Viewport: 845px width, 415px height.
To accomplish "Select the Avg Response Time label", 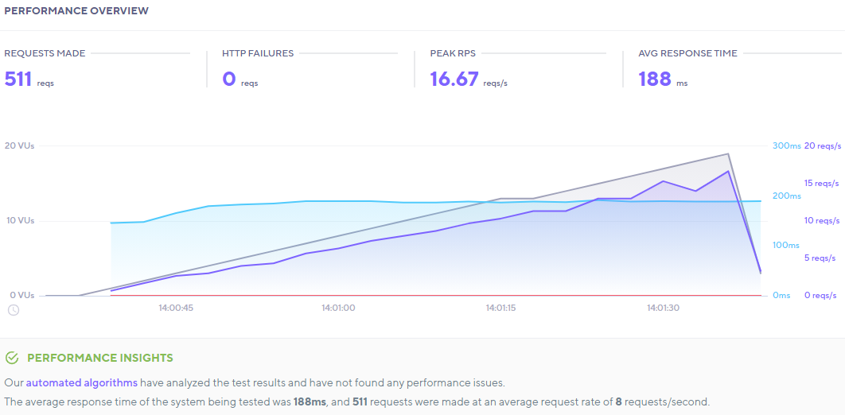I will [x=687, y=53].
